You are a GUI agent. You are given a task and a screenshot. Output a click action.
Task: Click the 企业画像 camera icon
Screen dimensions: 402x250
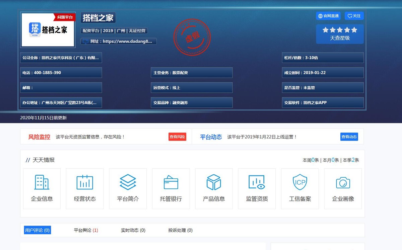(343, 183)
